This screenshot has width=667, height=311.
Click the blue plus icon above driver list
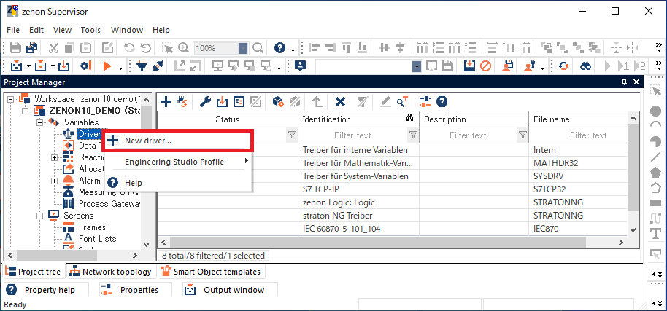pos(166,101)
